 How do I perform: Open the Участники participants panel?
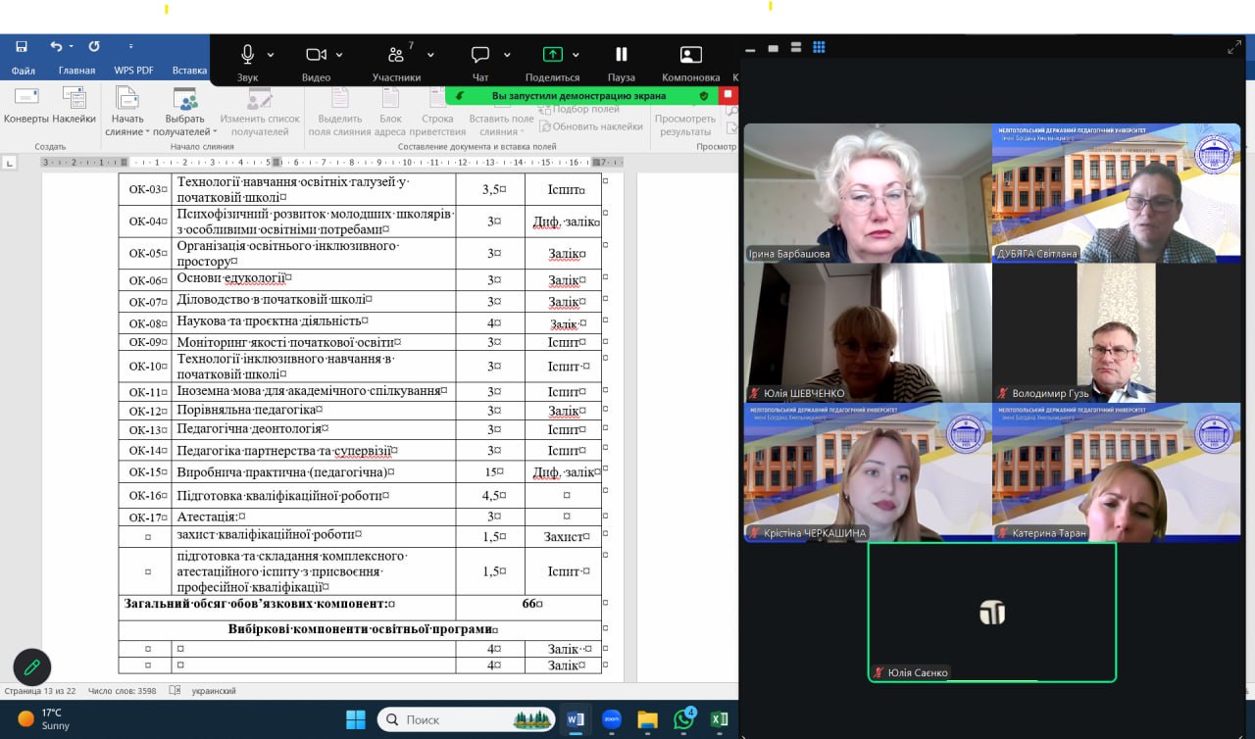396,55
